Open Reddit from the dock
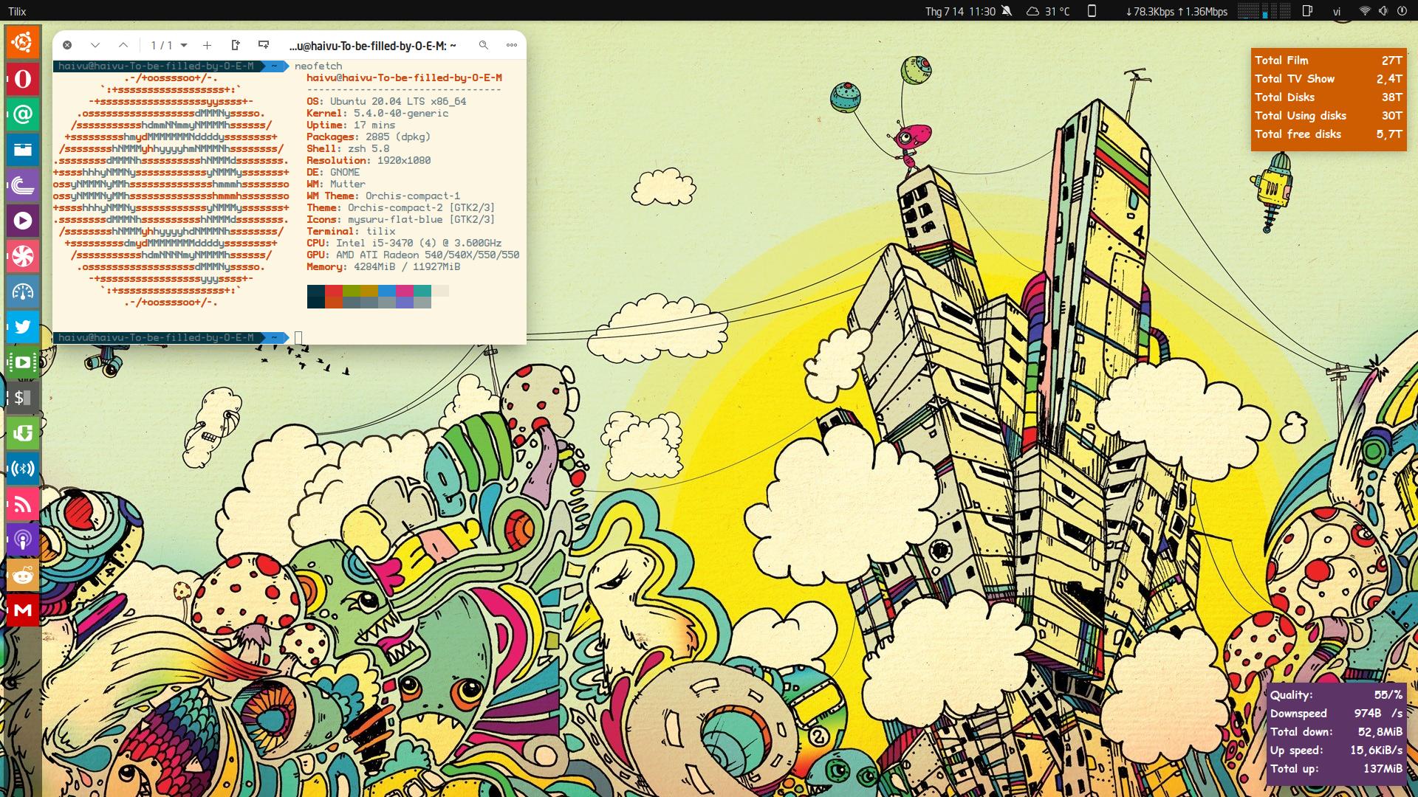This screenshot has width=1418, height=797. (x=23, y=574)
